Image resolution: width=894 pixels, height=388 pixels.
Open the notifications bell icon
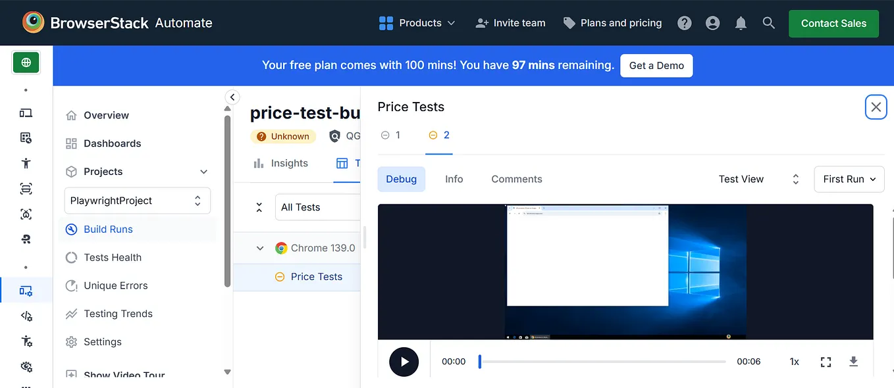740,22
